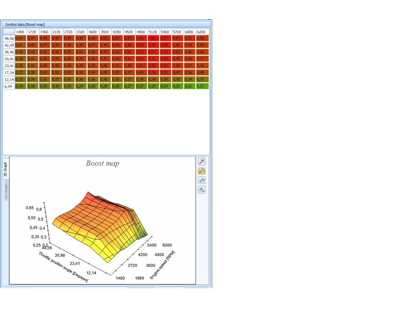This screenshot has height=334, width=418.
Task: Click the 3D surface plot peak
Action: 88,193
